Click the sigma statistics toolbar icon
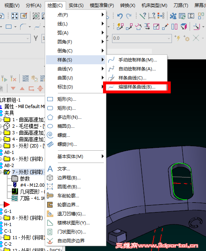This screenshot has height=251, width=206. 191,16
